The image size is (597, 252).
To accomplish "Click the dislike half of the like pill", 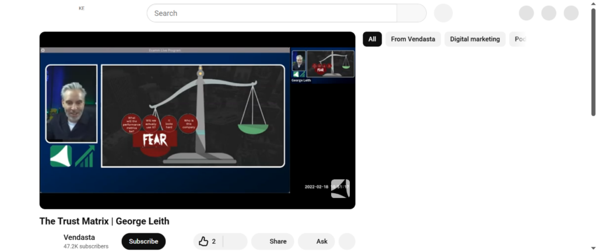I will (x=236, y=242).
